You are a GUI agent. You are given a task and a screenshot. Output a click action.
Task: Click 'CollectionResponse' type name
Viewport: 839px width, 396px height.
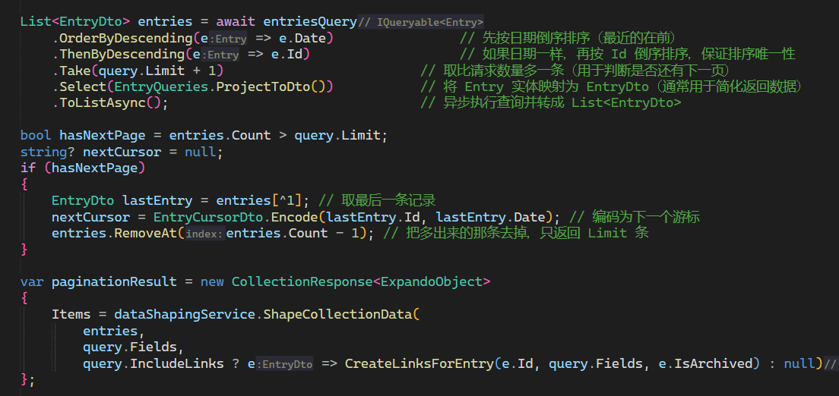point(302,281)
